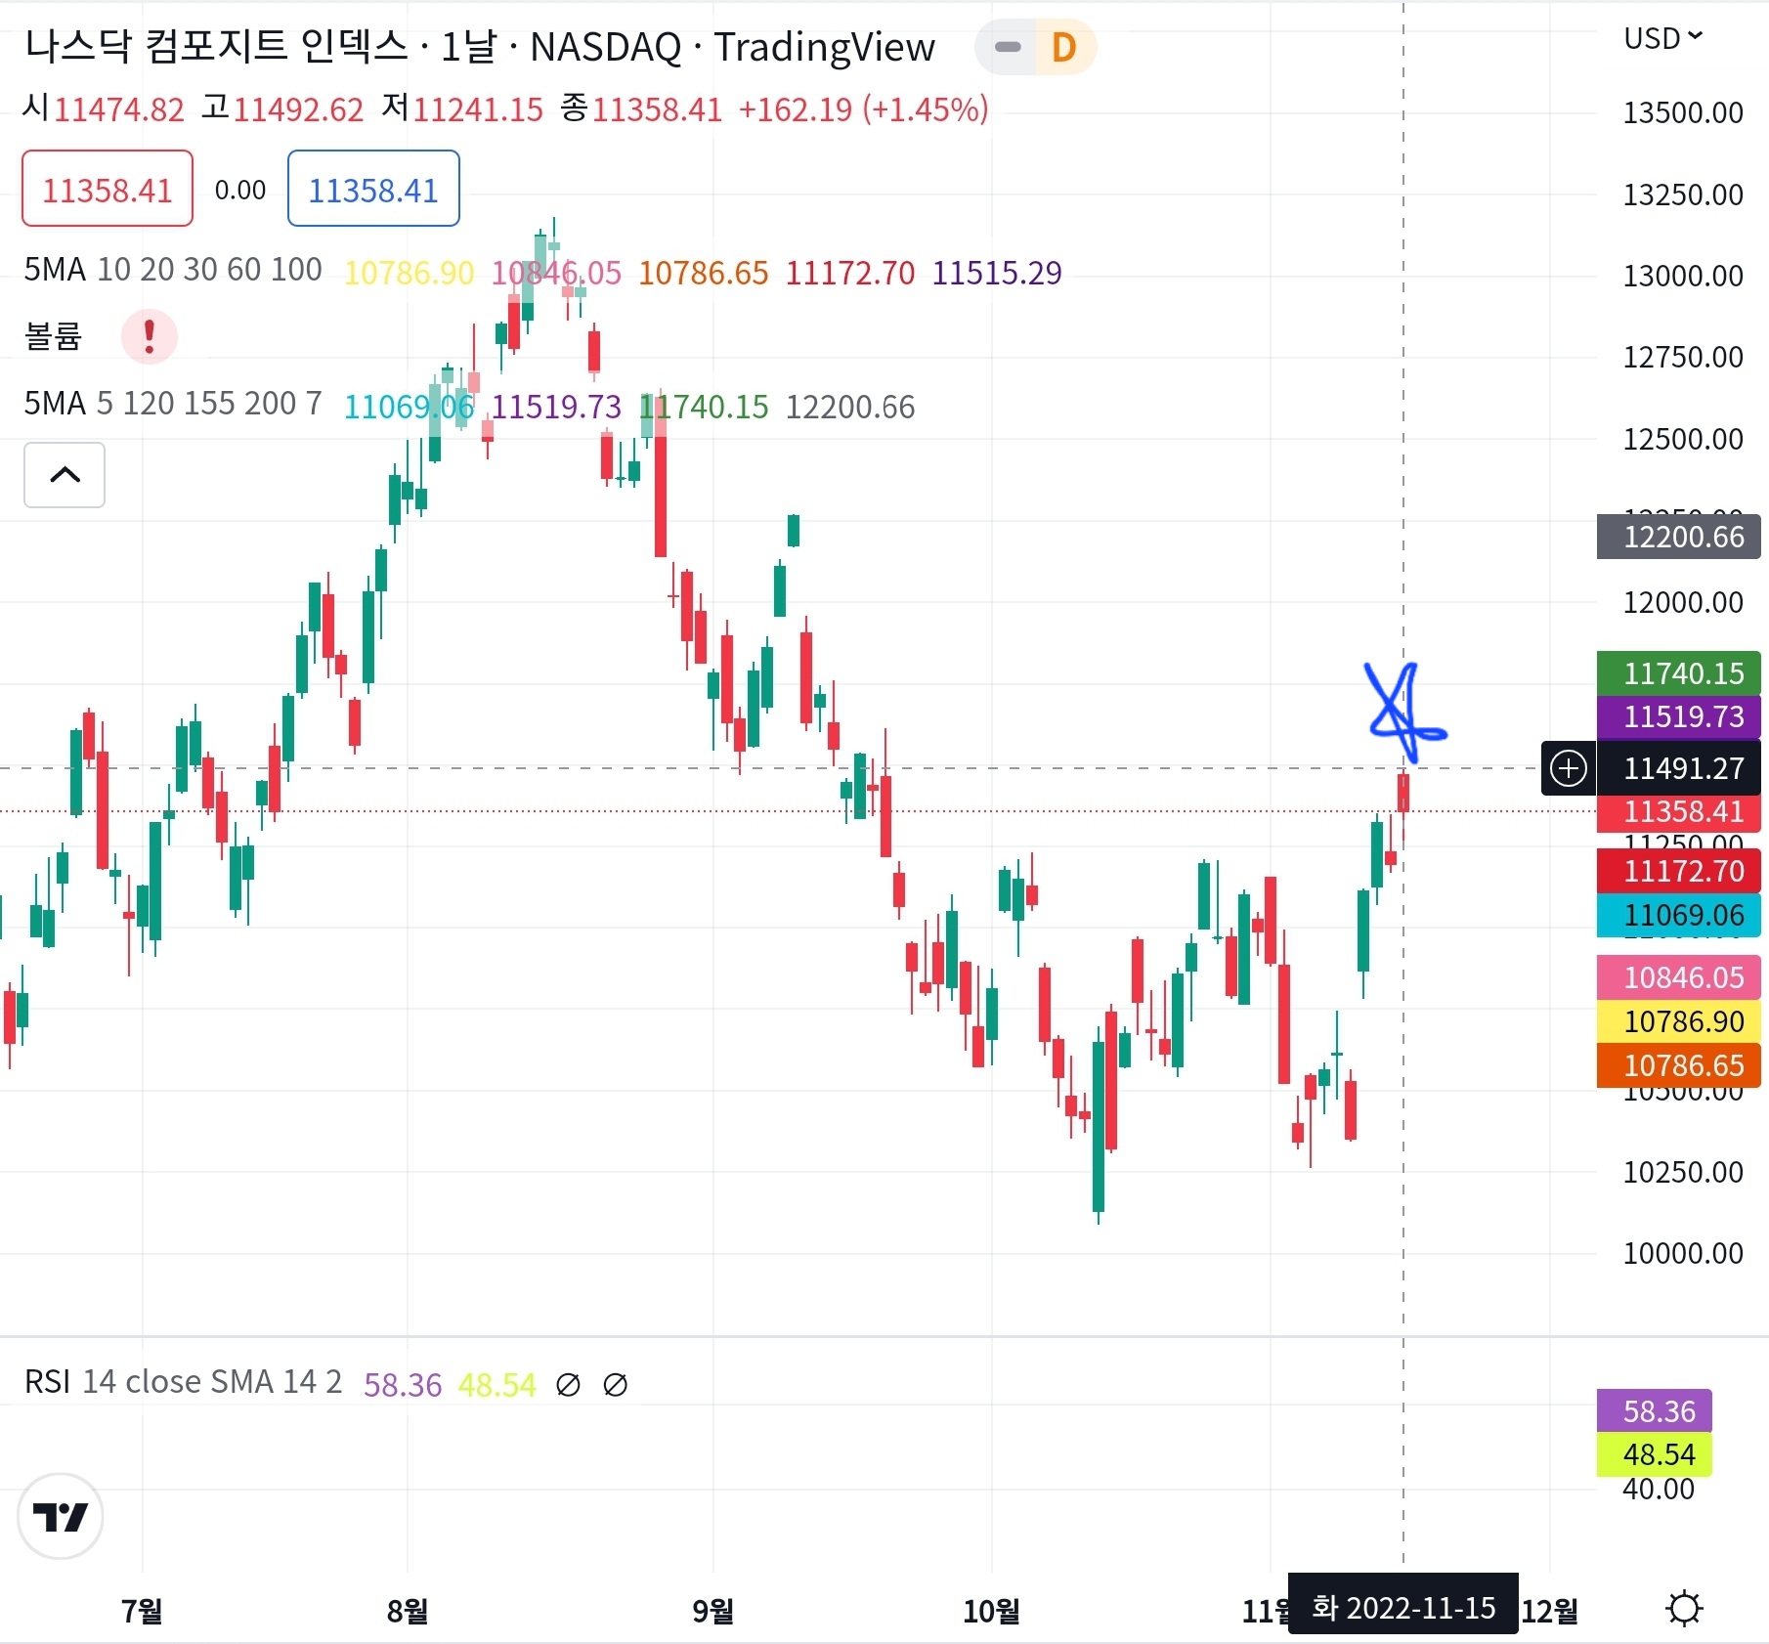Screen dimensions: 1769x1644
Task: Click the 10846.05 pink price label
Action: pyautogui.click(x=1679, y=977)
